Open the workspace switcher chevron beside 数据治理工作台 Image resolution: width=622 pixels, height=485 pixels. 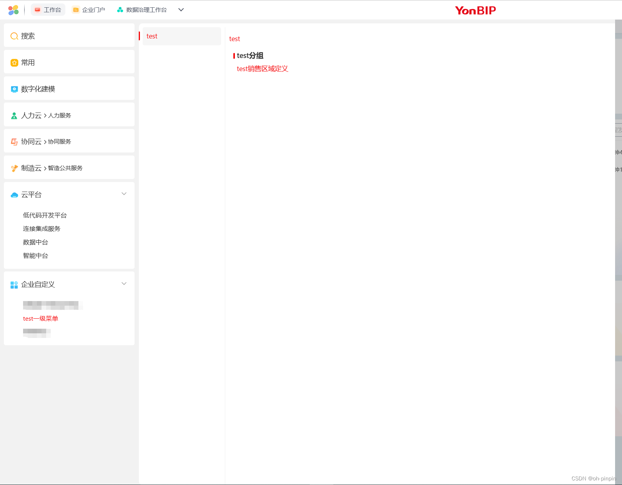[x=181, y=10]
